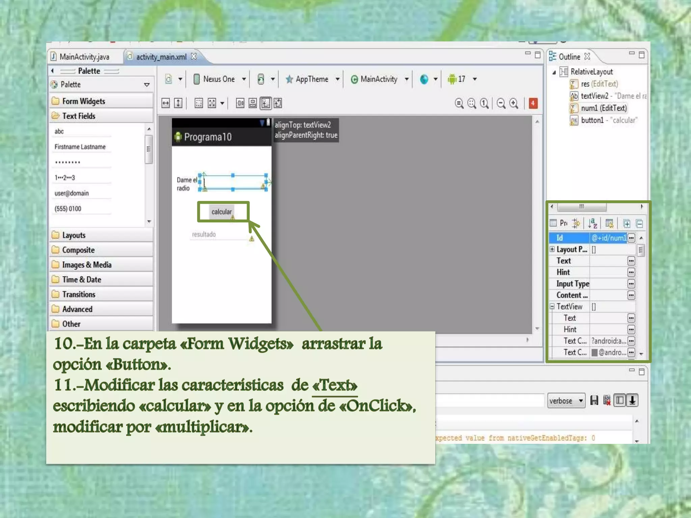Click the zoom to 100% icon
The image size is (691, 518).
[484, 103]
